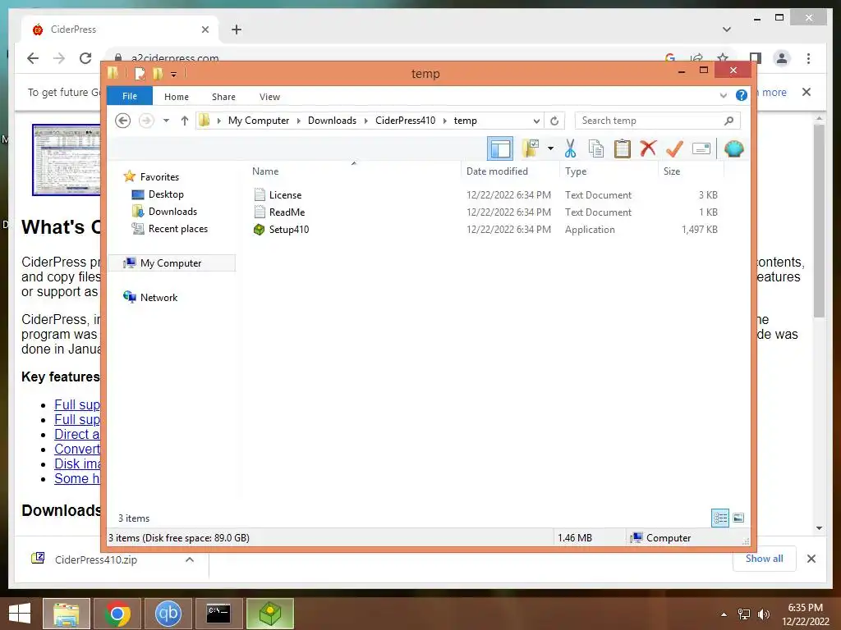The height and width of the screenshot is (630, 841).
Task: Open the Windows Start button
Action: click(x=20, y=614)
